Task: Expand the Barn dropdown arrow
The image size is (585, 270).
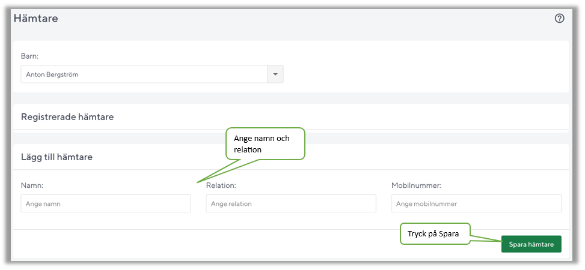Action: [275, 74]
